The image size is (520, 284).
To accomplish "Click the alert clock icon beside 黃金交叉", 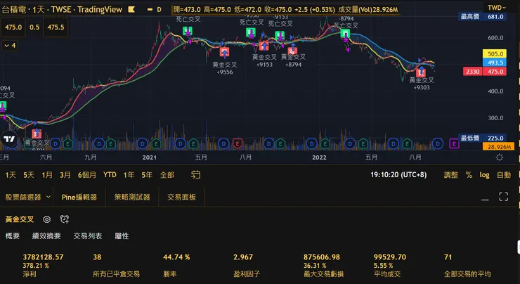I will click(x=65, y=219).
